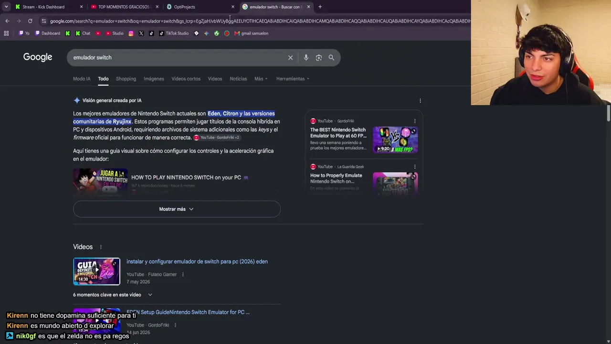Screen dimensions: 611x344
Task: Open the TikTok Studio bookmark
Action: click(x=174, y=33)
